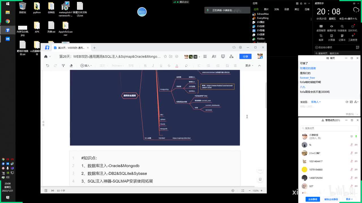Open the 其它 tab in apps panel

click(x=297, y=9)
